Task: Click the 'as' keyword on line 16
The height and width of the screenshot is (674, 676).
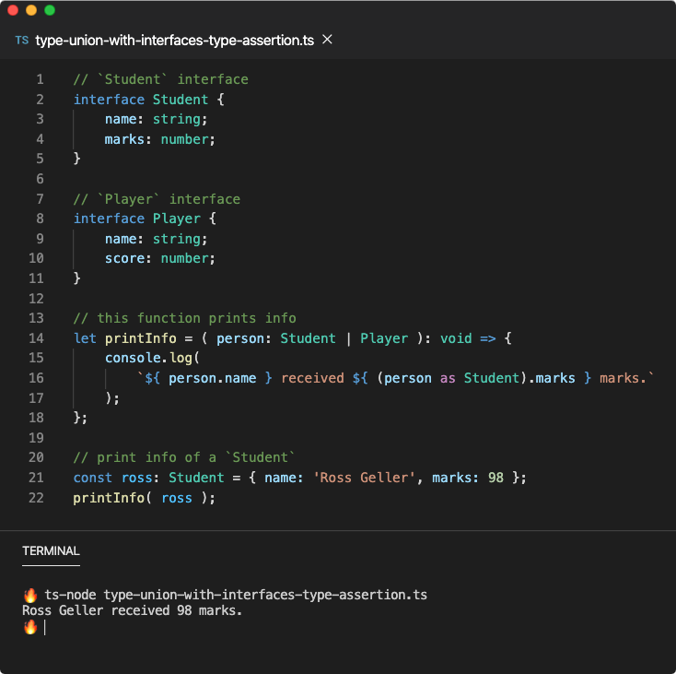Action: 448,378
